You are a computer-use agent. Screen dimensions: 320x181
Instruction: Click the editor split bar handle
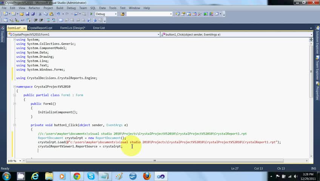(x=311, y=39)
